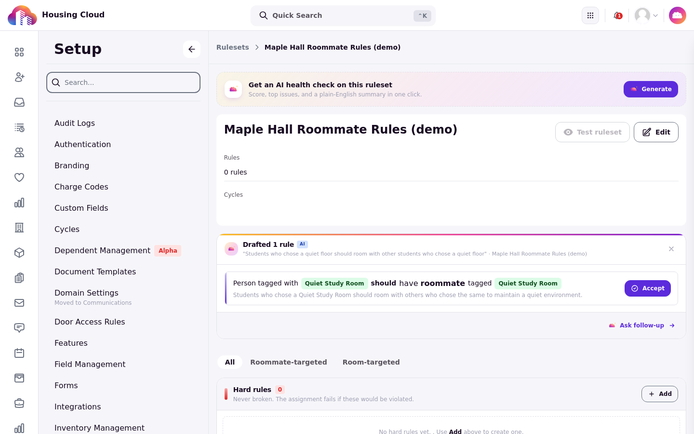Image resolution: width=694 pixels, height=434 pixels.
Task: Open the cloud assistant icon at top right
Action: [678, 15]
